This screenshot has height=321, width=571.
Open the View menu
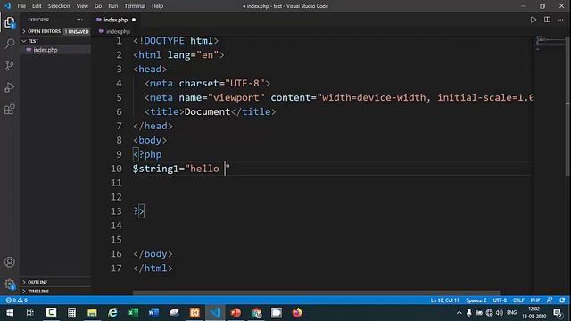(82, 6)
